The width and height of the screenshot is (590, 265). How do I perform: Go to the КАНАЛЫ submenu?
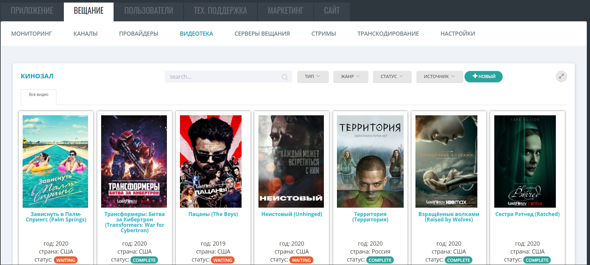click(x=86, y=34)
